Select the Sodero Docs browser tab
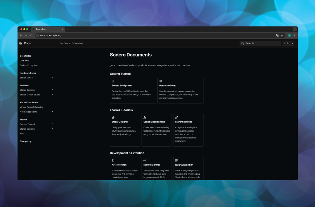Screen dimensions: 315x207 pyautogui.click(x=48, y=29)
